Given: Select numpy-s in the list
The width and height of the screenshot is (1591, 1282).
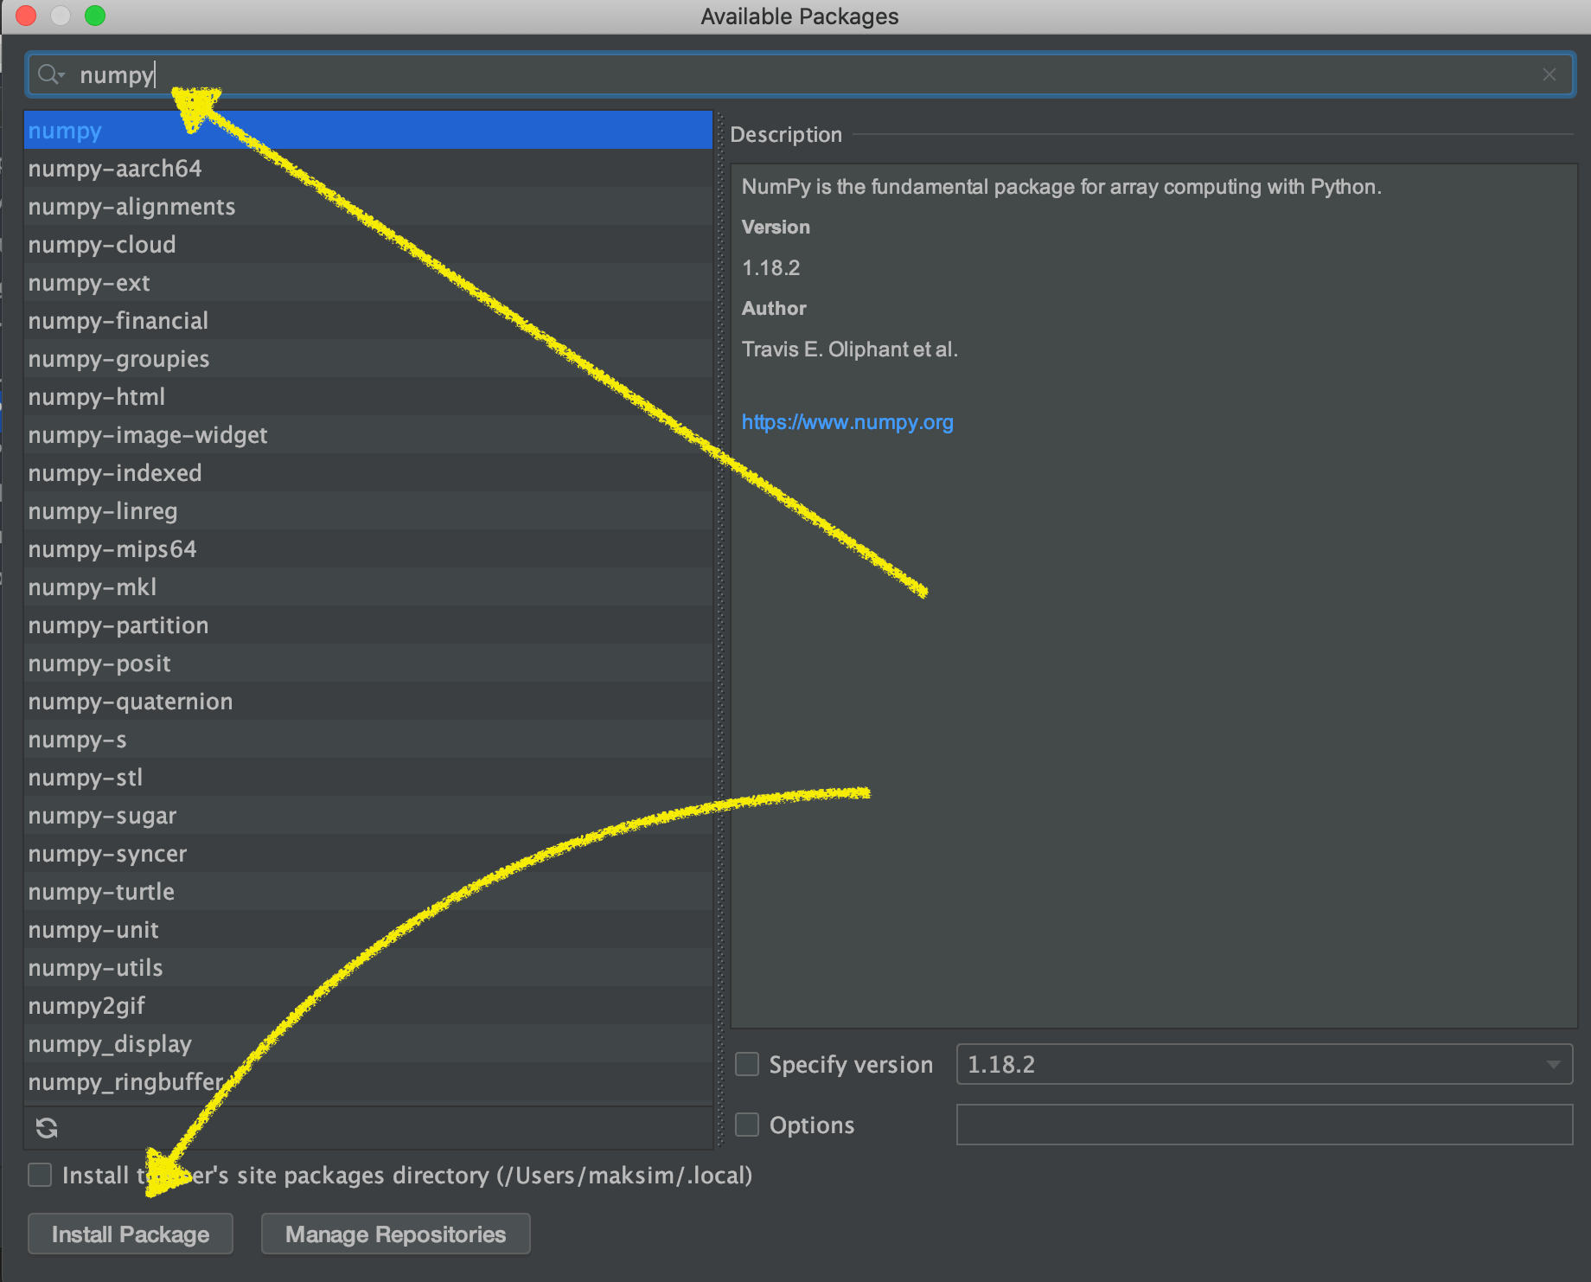Looking at the screenshot, I should tap(368, 739).
